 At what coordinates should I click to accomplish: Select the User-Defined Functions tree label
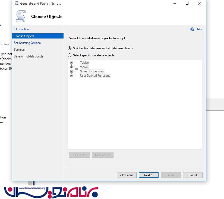tap(95, 76)
